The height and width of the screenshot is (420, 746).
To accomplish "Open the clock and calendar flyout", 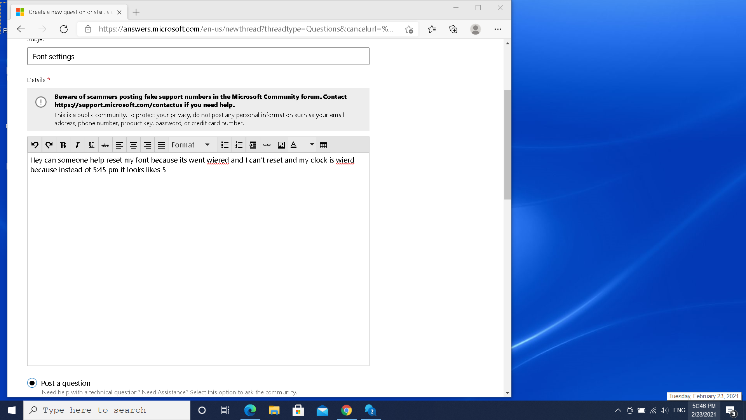I will click(x=704, y=410).
